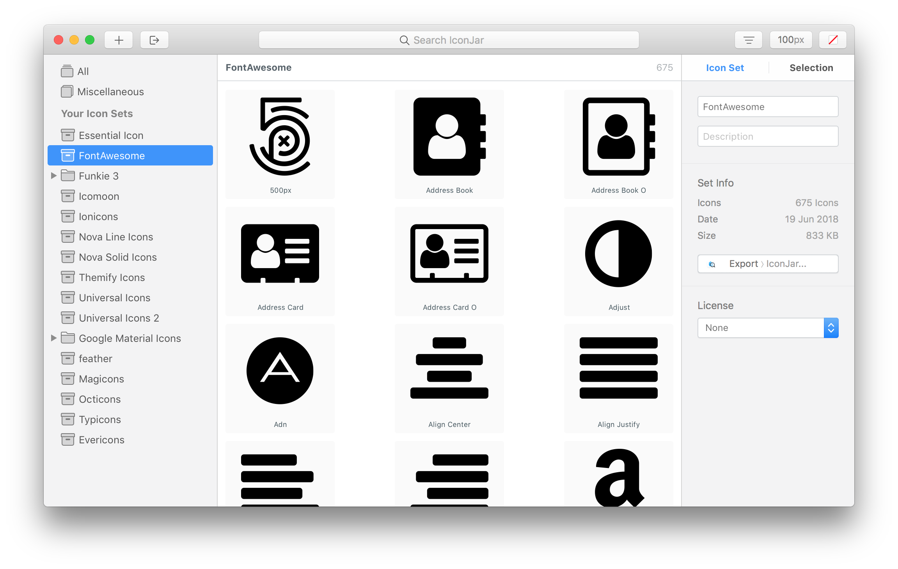Expand the Google Material Icons folder
Viewport: 898px width, 569px height.
pyautogui.click(x=54, y=338)
